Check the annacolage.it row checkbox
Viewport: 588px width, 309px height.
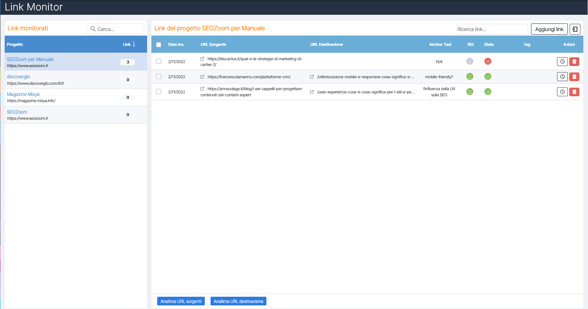point(159,92)
